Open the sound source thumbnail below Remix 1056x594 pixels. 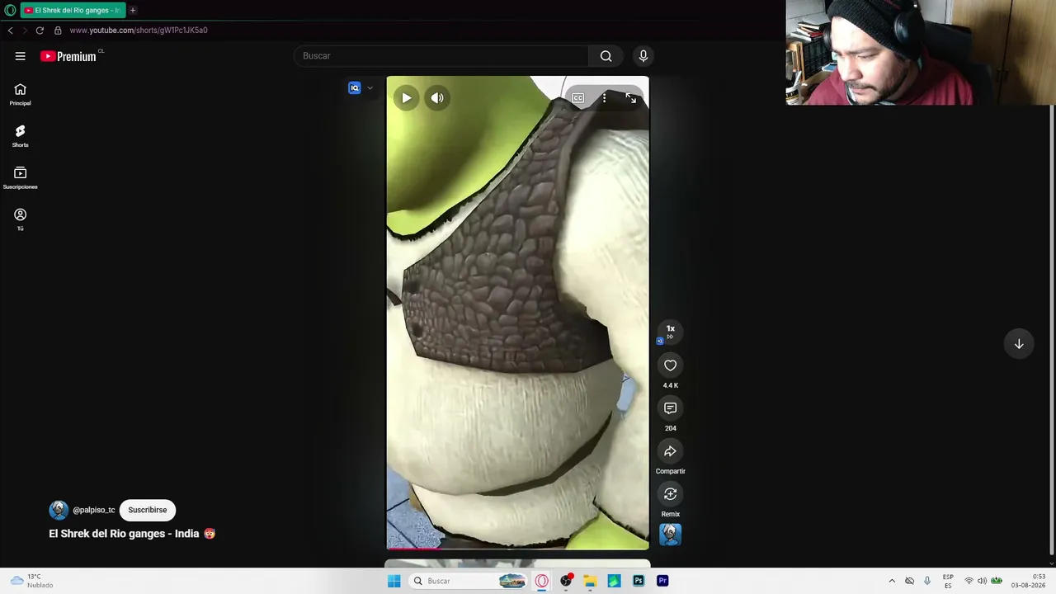point(671,535)
